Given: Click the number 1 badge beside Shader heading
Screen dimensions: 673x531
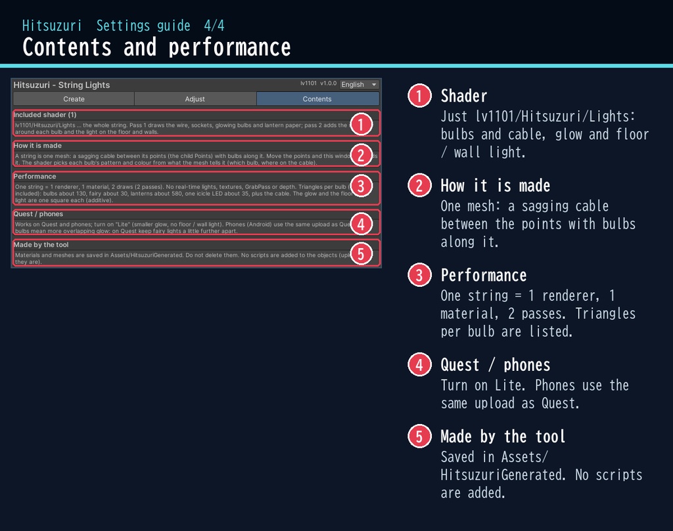Looking at the screenshot, I should pos(419,96).
